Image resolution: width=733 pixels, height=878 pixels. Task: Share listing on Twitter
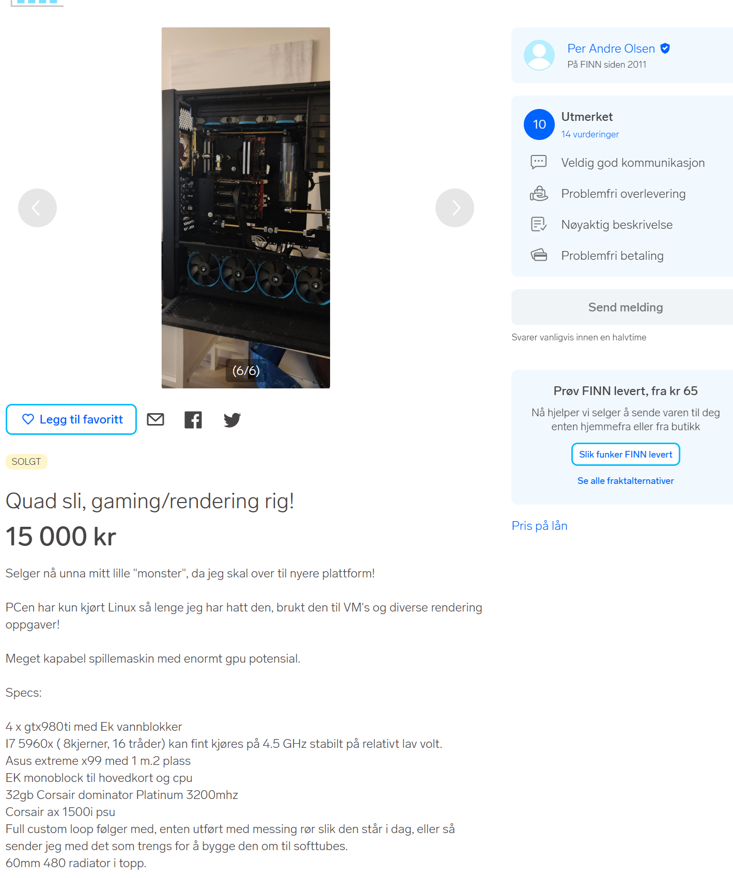(x=232, y=420)
